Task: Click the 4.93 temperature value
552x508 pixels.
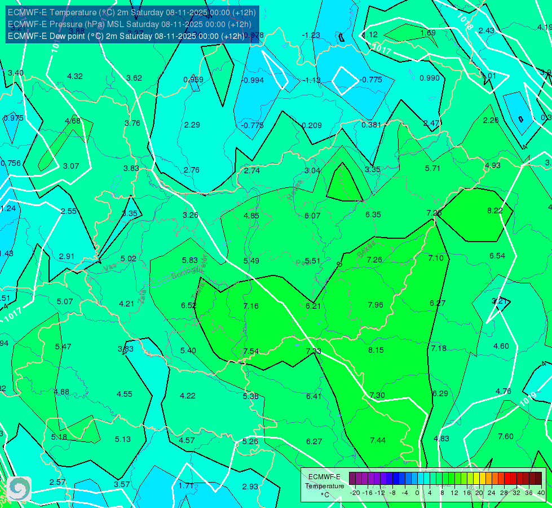Action: pyautogui.click(x=492, y=165)
